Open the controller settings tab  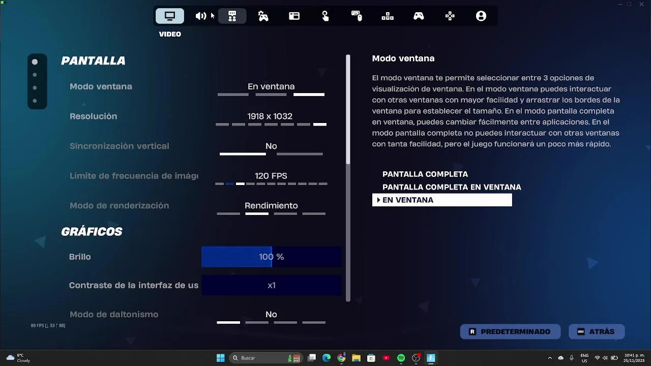pyautogui.click(x=419, y=16)
